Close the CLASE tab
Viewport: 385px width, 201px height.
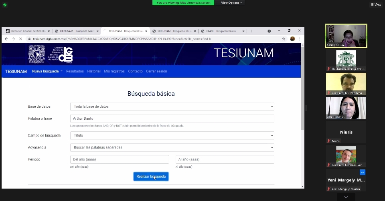(243, 31)
